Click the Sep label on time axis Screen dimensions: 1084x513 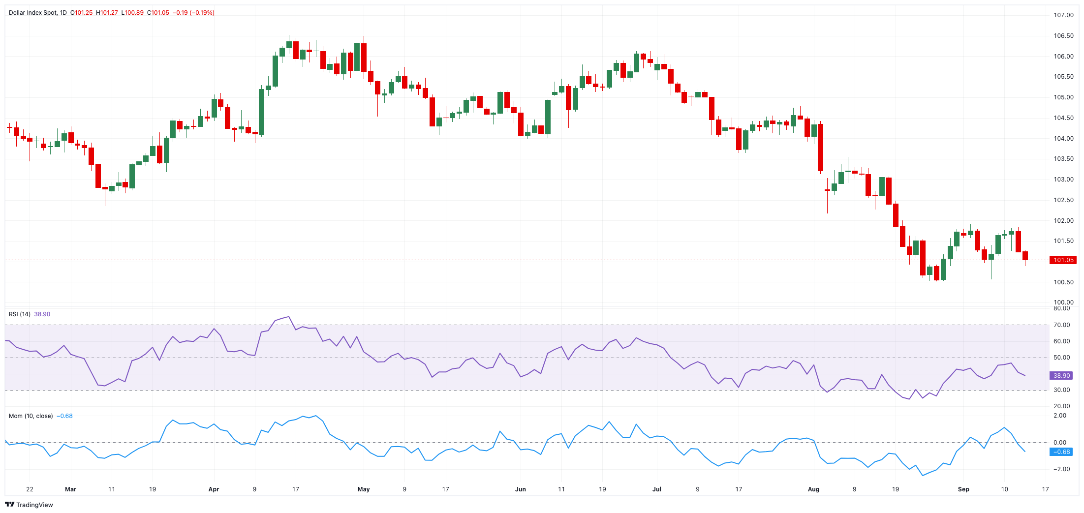click(x=963, y=489)
